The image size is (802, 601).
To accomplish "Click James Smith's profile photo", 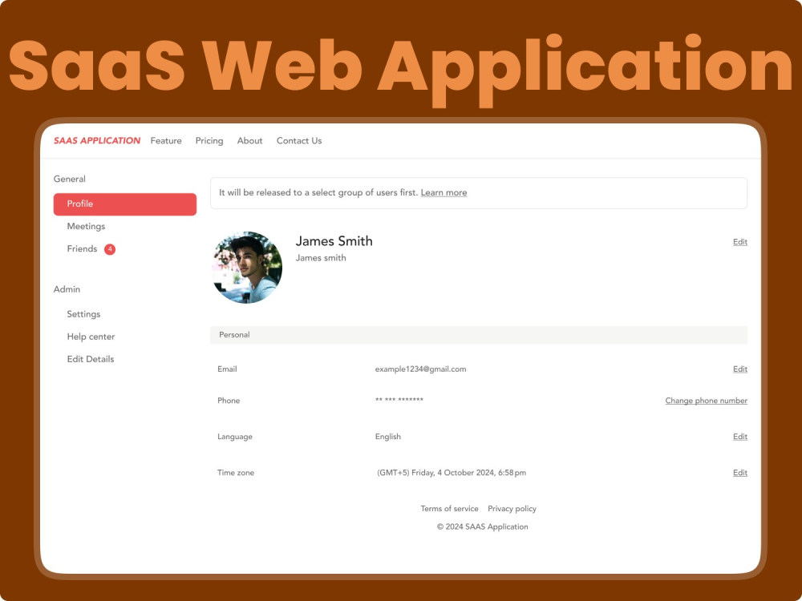I will click(248, 268).
